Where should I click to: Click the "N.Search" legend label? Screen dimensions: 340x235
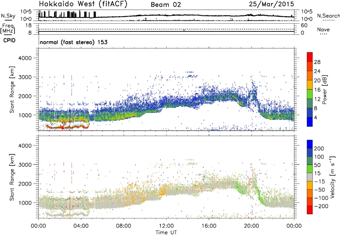coord(328,16)
